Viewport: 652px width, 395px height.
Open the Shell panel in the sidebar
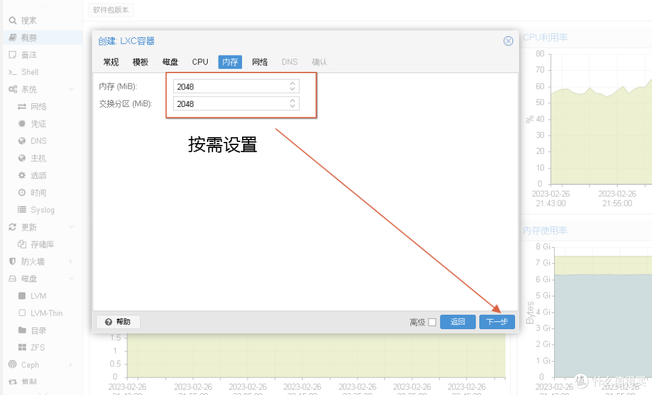[28, 71]
